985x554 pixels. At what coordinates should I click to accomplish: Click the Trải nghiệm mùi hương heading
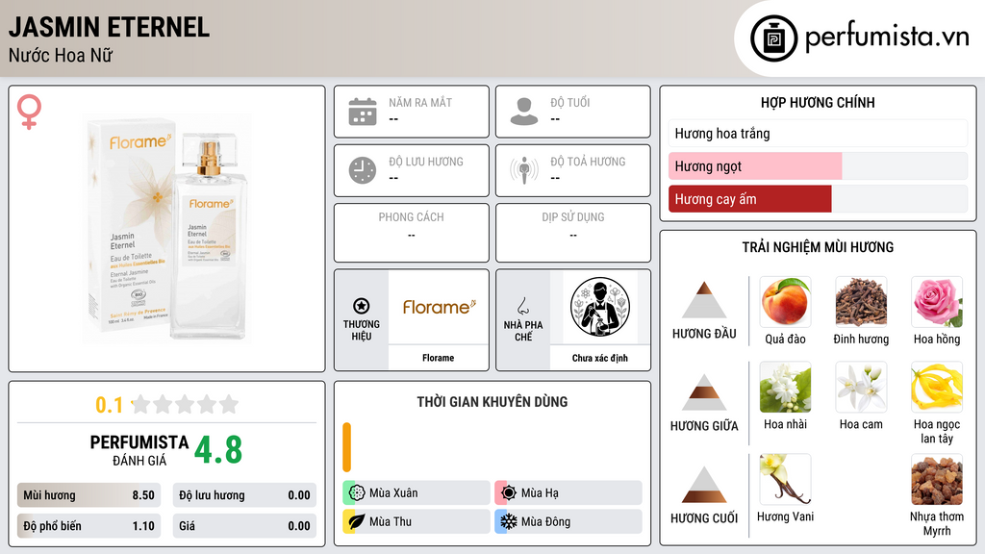(x=818, y=247)
